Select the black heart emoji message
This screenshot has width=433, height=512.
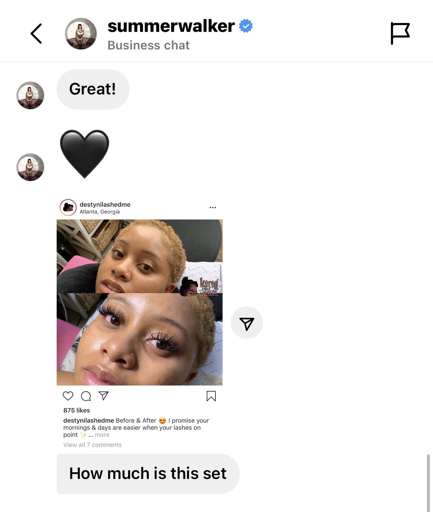(x=85, y=154)
